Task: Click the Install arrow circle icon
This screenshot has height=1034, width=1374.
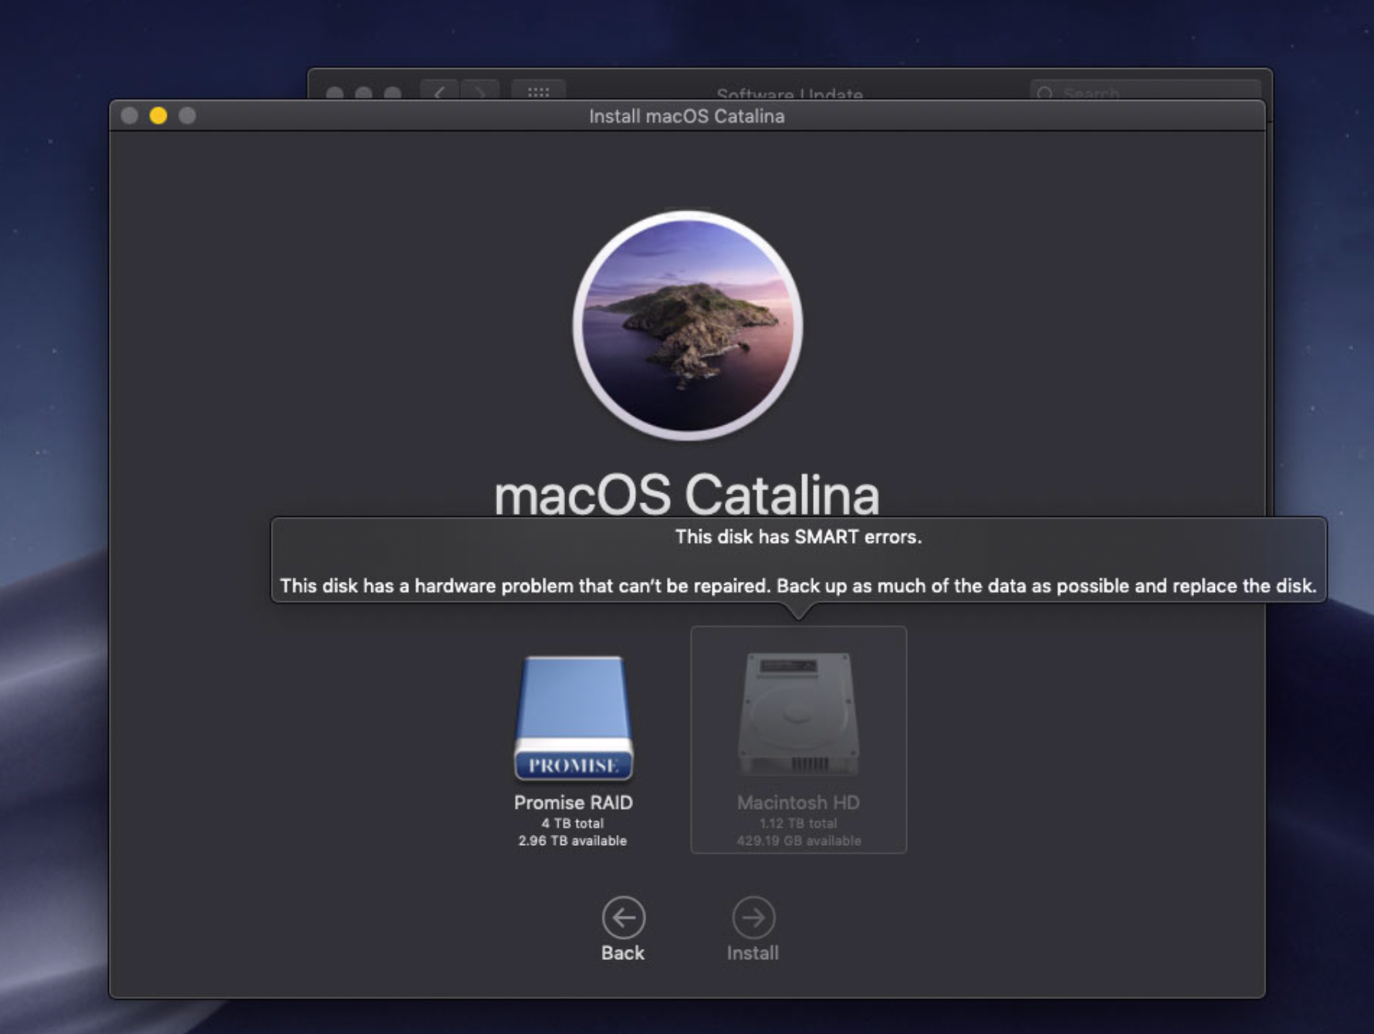Action: tap(753, 917)
